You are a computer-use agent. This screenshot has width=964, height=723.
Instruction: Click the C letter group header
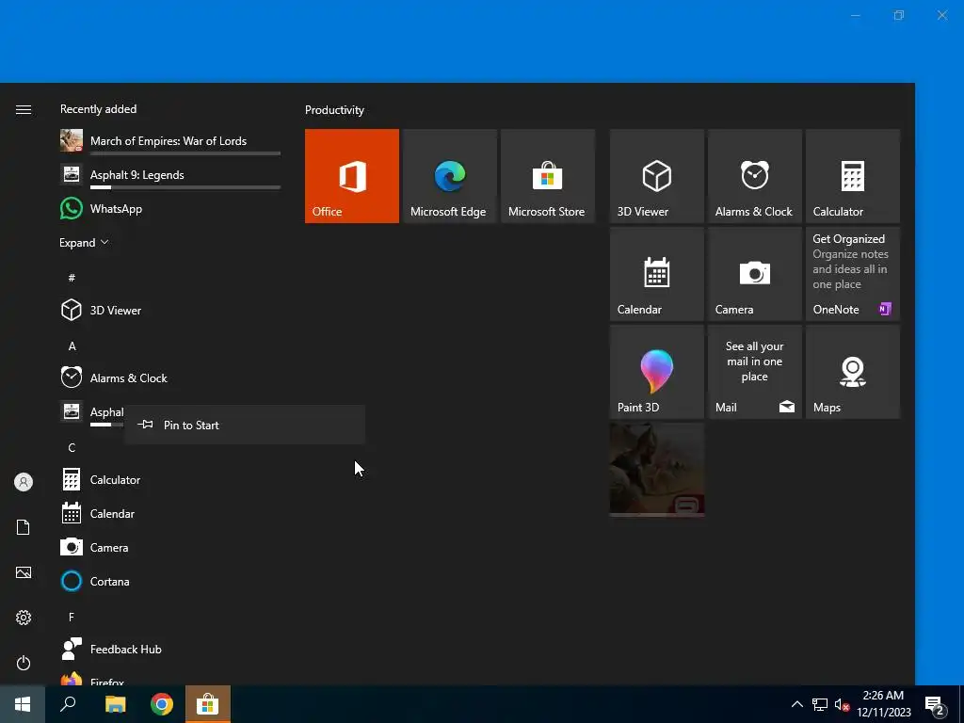pos(72,447)
